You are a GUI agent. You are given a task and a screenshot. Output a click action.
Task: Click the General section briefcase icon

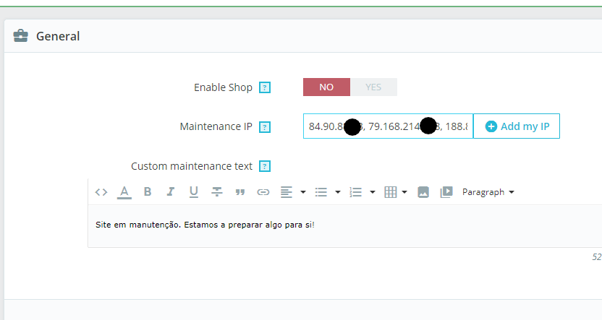point(21,36)
